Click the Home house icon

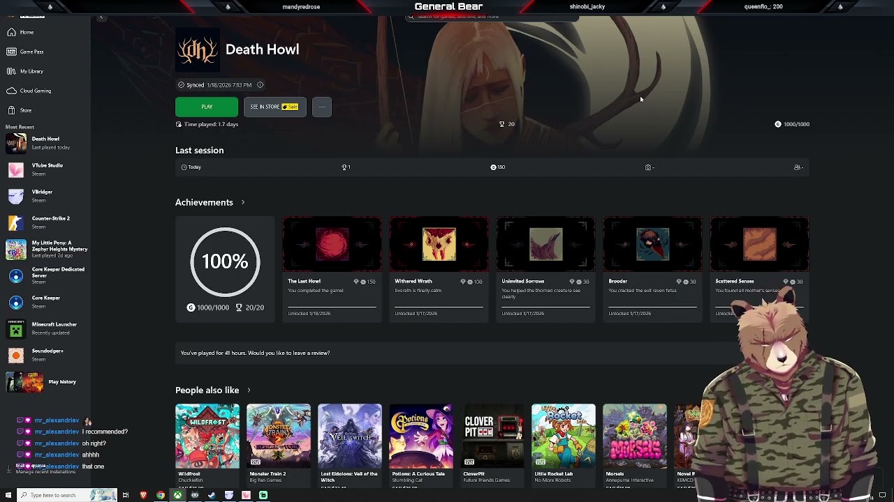[x=11, y=32]
